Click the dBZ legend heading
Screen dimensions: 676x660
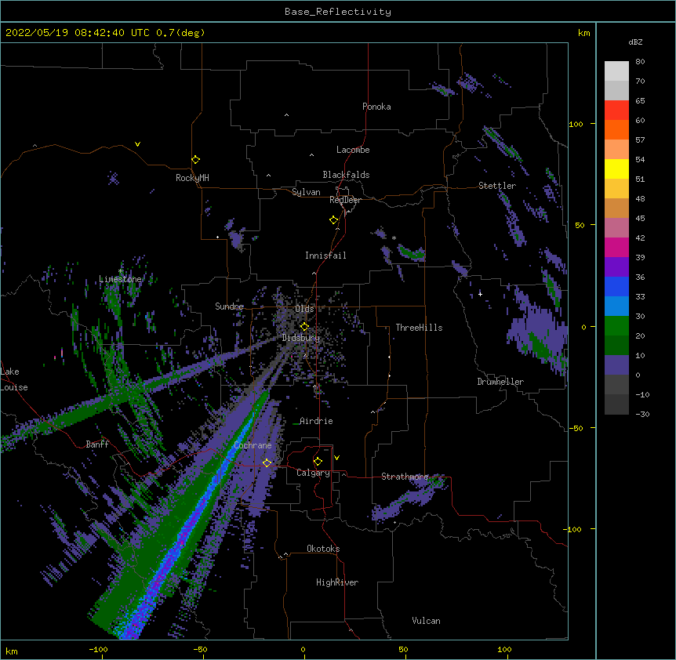pyautogui.click(x=635, y=42)
